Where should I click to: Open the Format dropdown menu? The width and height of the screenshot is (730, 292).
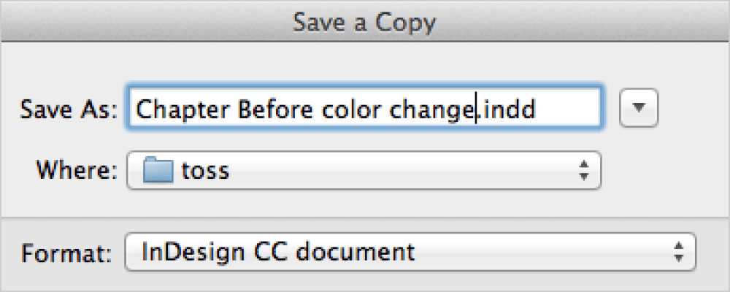(410, 252)
